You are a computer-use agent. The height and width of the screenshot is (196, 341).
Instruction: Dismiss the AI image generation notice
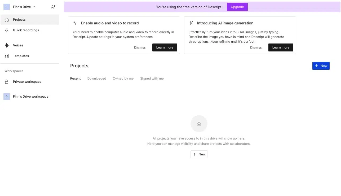tap(256, 47)
